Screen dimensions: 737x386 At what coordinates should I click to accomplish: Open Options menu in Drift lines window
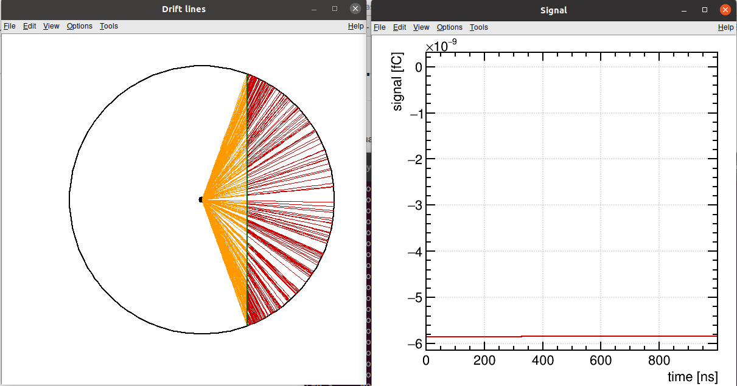click(80, 26)
